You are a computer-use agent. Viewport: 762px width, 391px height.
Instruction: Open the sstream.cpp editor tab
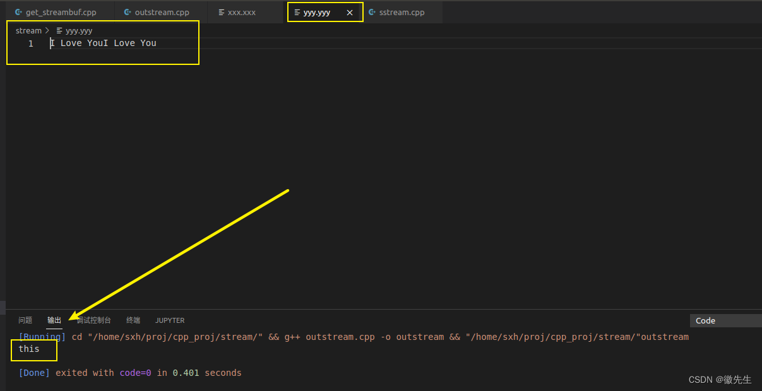point(402,12)
